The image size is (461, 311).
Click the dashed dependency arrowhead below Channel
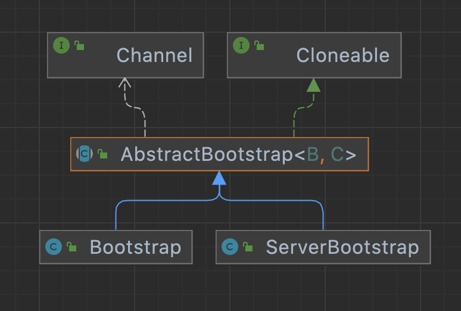124,83
